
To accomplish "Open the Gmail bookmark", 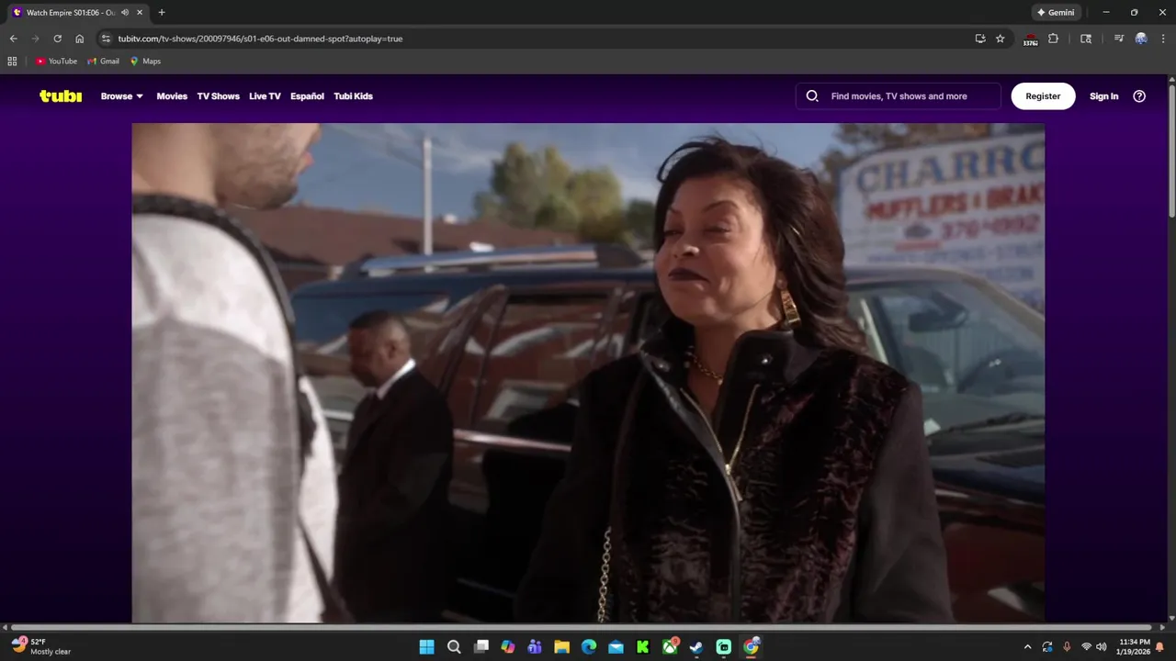I will 103,62.
